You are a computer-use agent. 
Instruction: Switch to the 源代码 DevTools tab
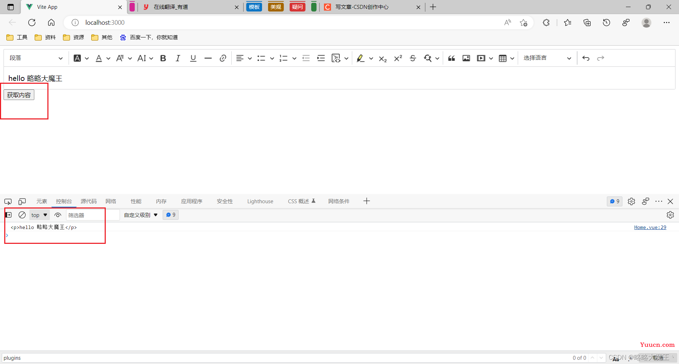pos(88,201)
